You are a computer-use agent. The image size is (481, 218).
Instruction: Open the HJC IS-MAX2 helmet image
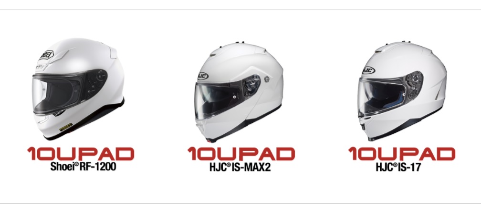(239, 92)
